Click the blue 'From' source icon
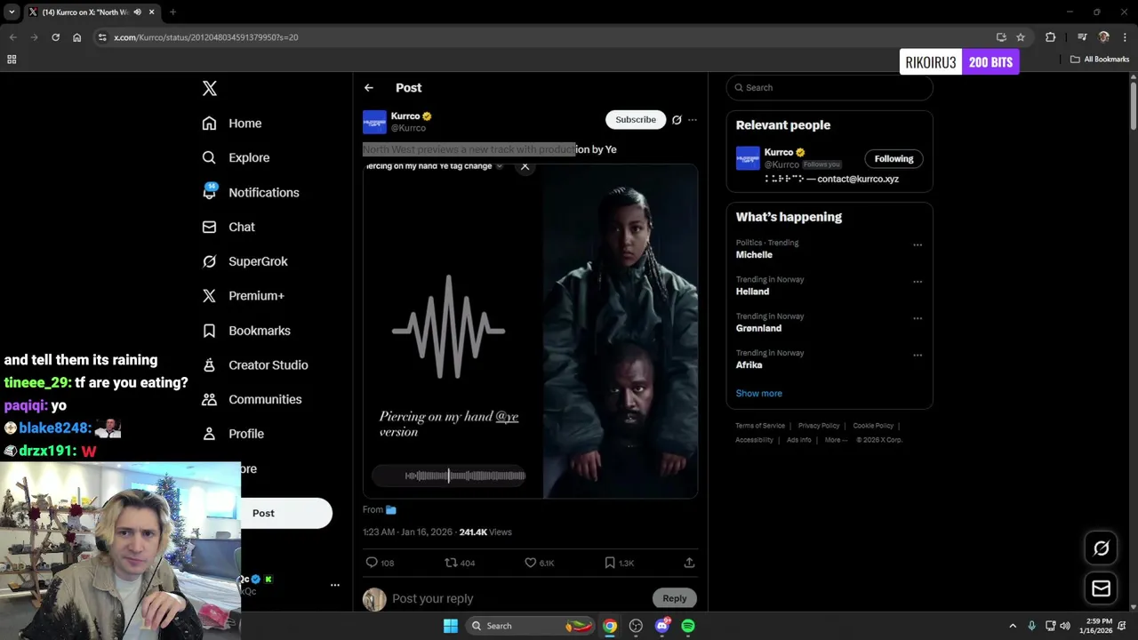Image resolution: width=1138 pixels, height=640 pixels. 390,509
